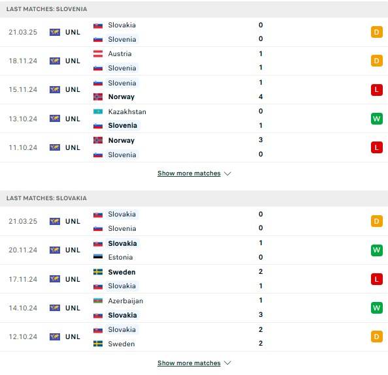Screen dimensions: 388x375
Task: Click the Kazakhstan flag icon
Action: coord(98,112)
